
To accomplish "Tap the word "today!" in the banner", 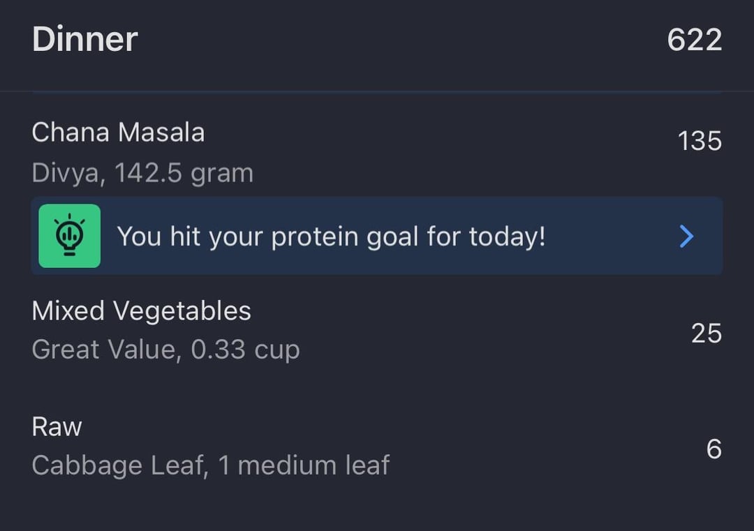I will tap(507, 237).
